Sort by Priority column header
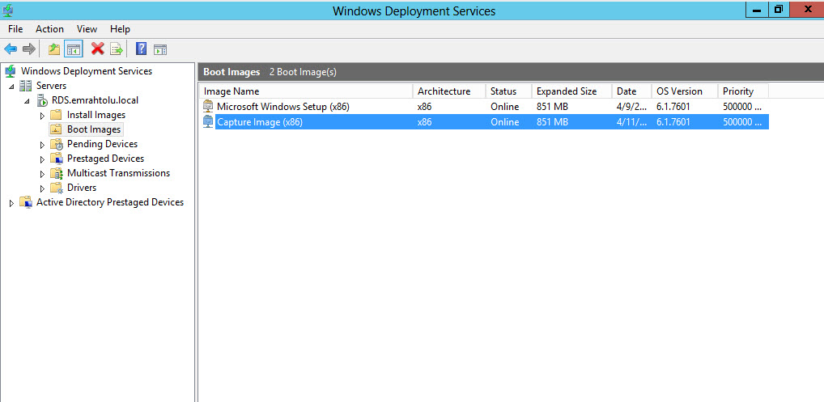Screen dimensions: 824x402 click(x=743, y=91)
